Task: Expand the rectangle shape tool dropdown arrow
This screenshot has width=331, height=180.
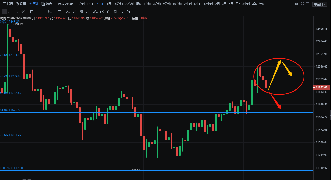Action: [36, 12]
